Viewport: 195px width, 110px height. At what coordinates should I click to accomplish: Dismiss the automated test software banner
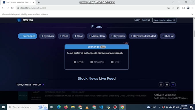pos(192,14)
